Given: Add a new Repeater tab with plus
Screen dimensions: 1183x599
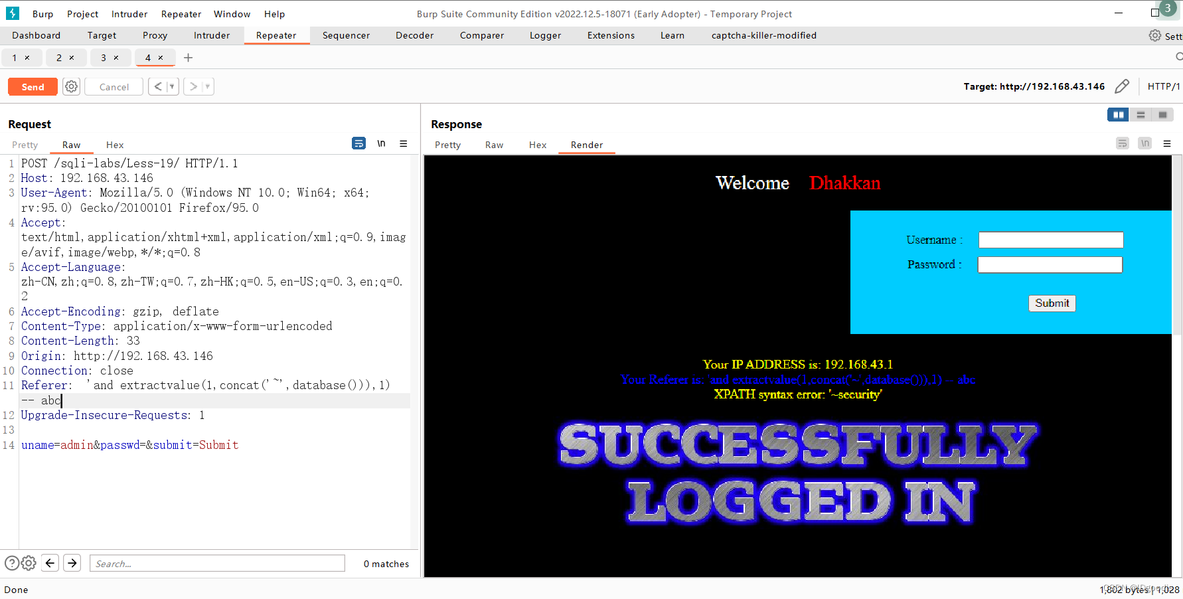Looking at the screenshot, I should [x=189, y=58].
